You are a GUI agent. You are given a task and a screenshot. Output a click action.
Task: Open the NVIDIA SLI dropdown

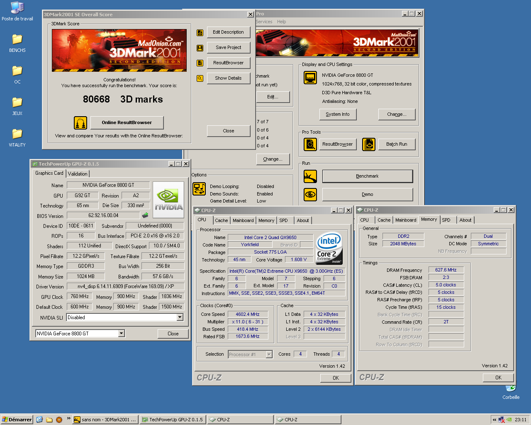[180, 318]
